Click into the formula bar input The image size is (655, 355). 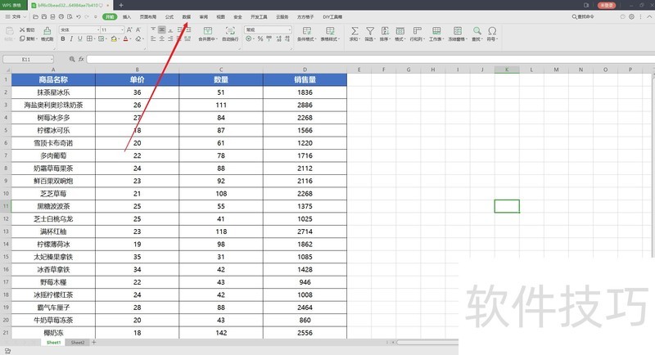370,59
